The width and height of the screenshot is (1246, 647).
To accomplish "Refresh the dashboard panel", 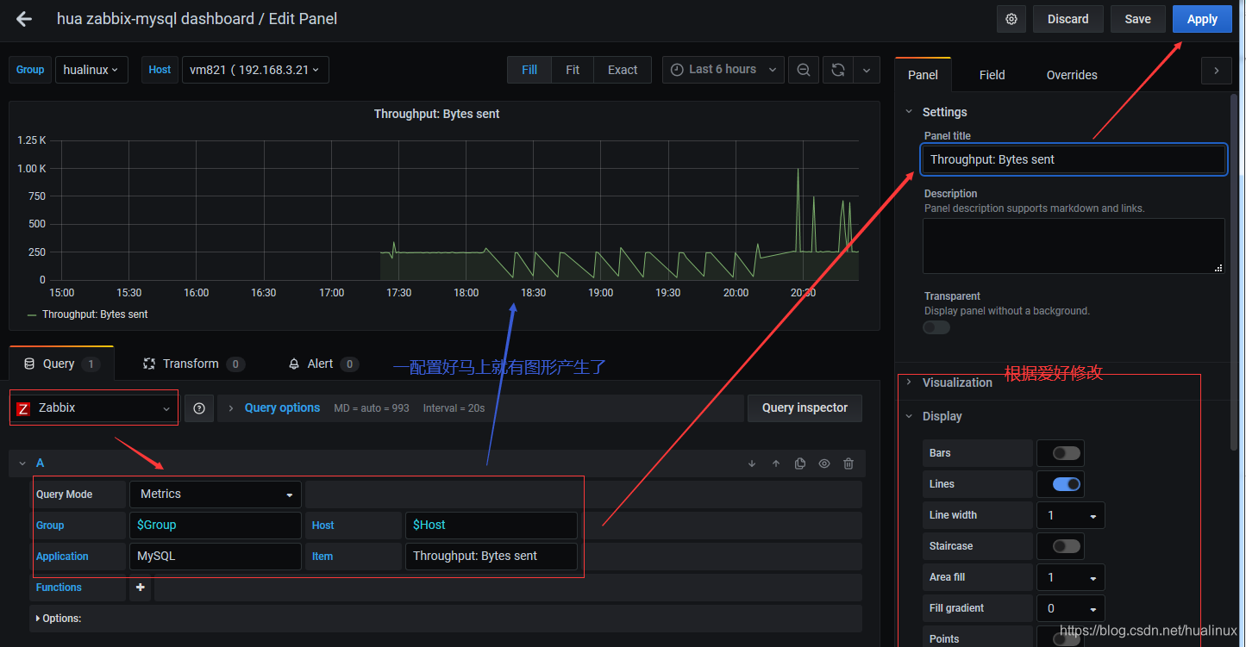I will pyautogui.click(x=837, y=70).
